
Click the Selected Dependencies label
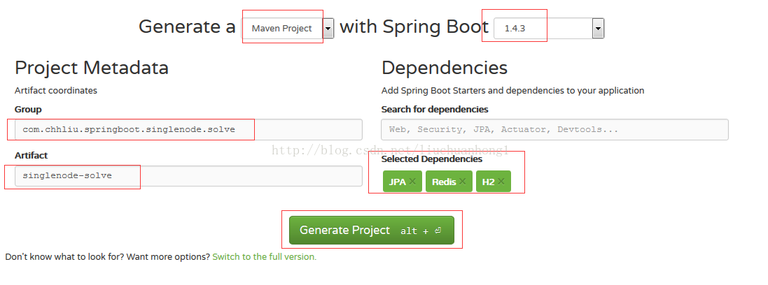[431, 159]
